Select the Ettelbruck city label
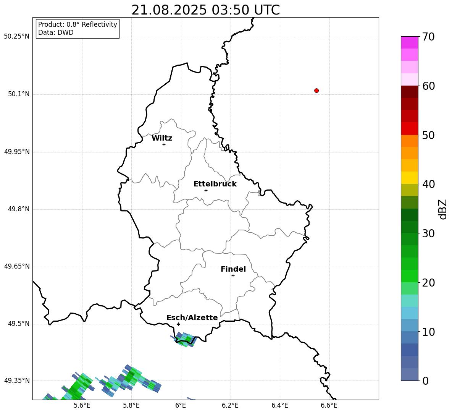The height and width of the screenshot is (413, 452). pyautogui.click(x=215, y=184)
